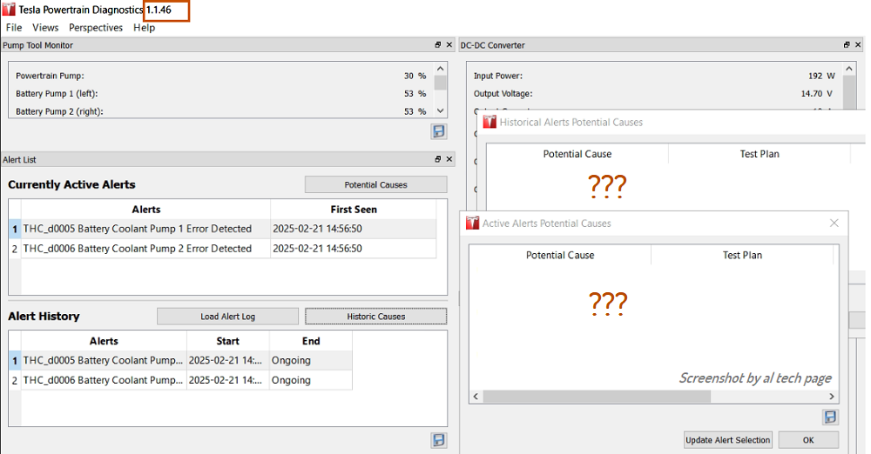Undock the Pump Tool Monitor panel
Screen dimensions: 871x454
(438, 45)
